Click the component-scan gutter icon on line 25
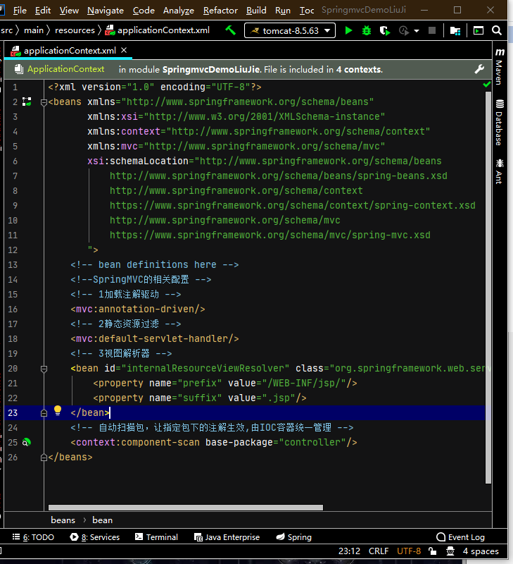The height and width of the screenshot is (564, 513). click(x=27, y=443)
